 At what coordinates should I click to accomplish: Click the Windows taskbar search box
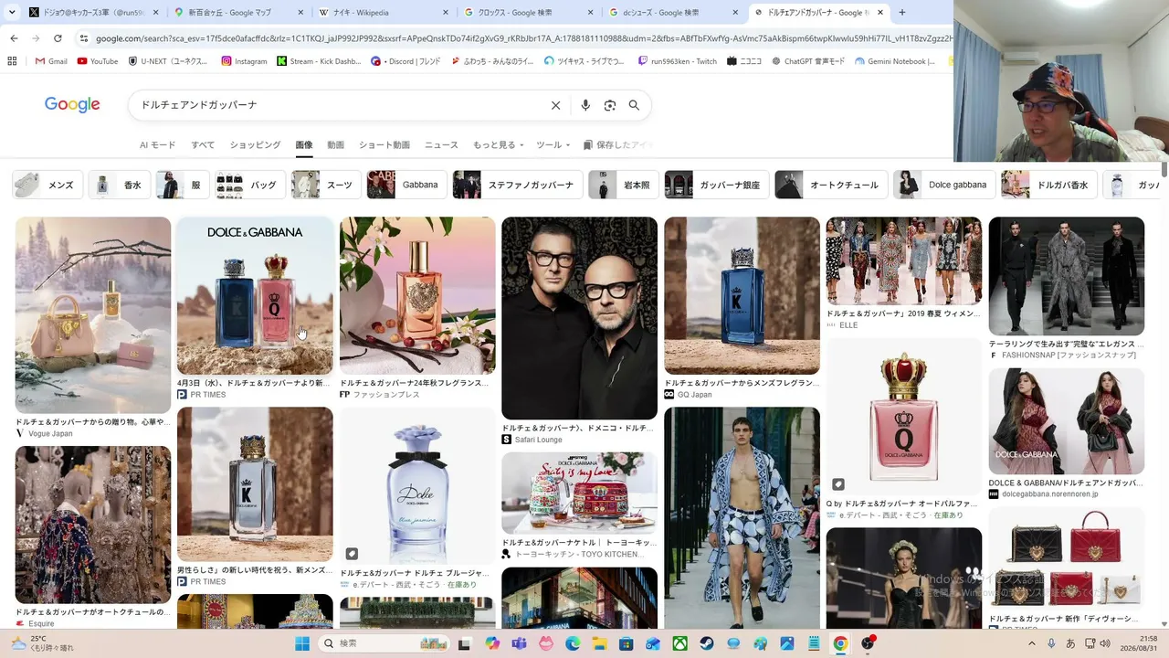pyautogui.click(x=385, y=643)
